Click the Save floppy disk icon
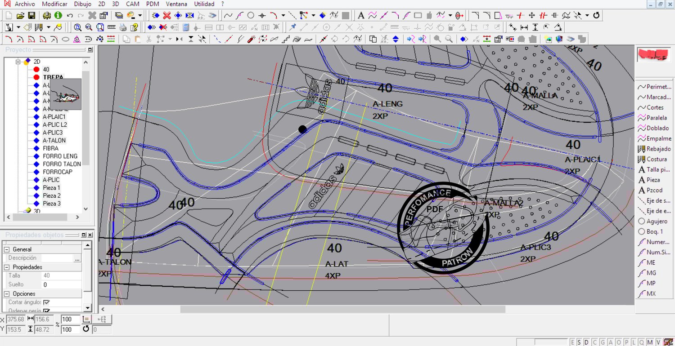675x346 pixels. [31, 16]
